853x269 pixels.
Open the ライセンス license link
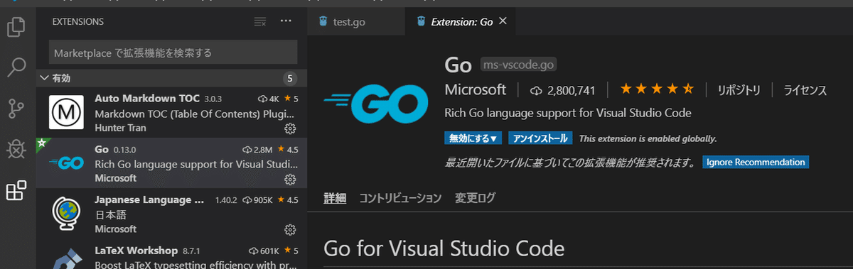tap(805, 90)
